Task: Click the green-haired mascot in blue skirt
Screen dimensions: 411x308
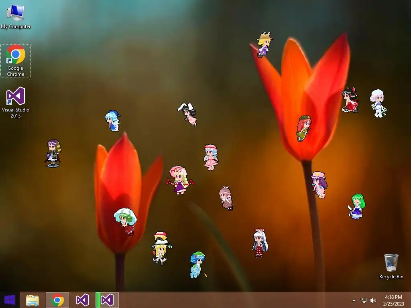Action: pyautogui.click(x=356, y=207)
